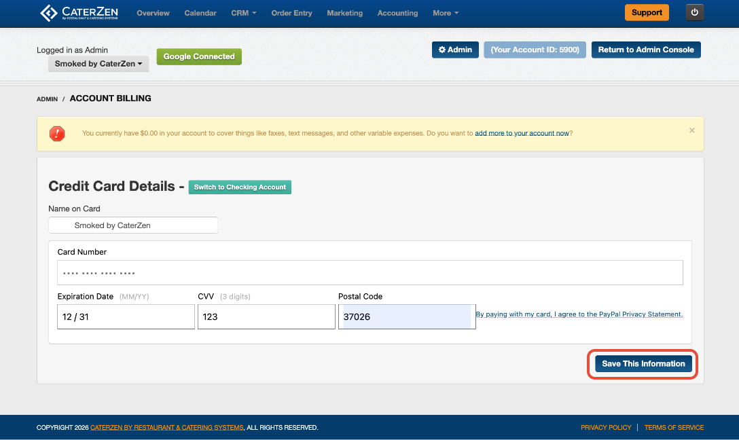This screenshot has width=739, height=440.
Task: Click the Credit Card Details heading
Action: (x=111, y=186)
